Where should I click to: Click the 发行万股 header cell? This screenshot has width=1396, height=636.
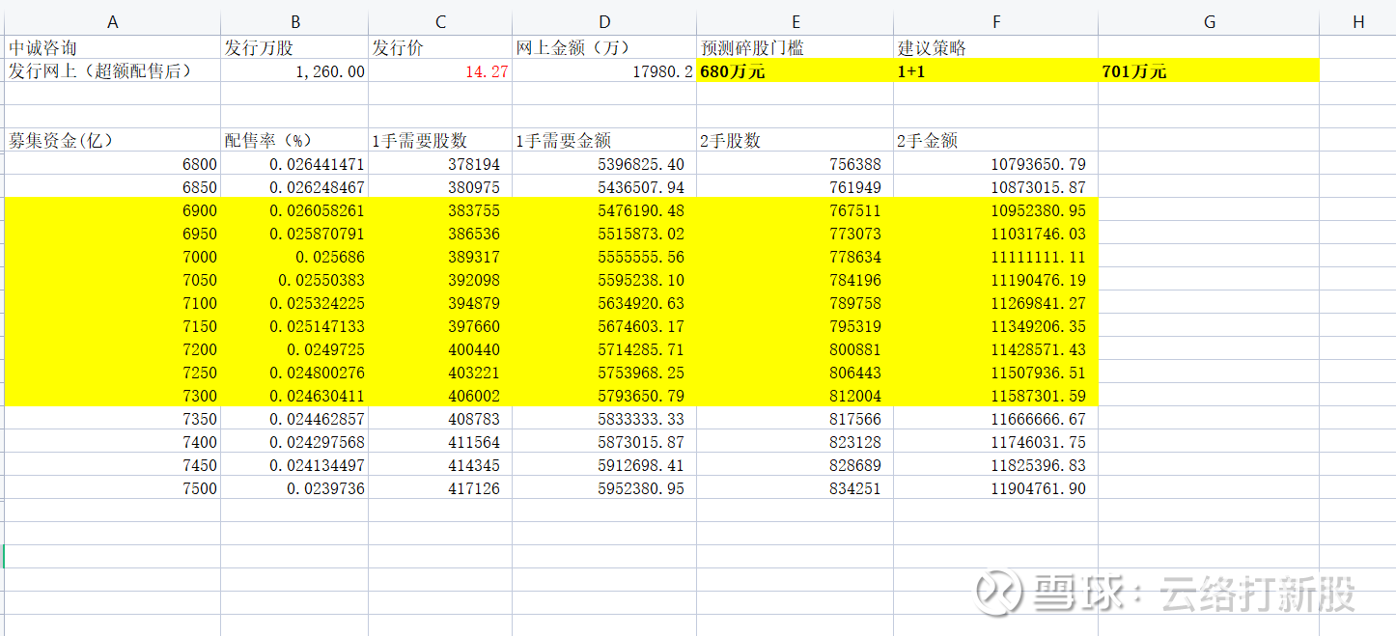coord(294,47)
